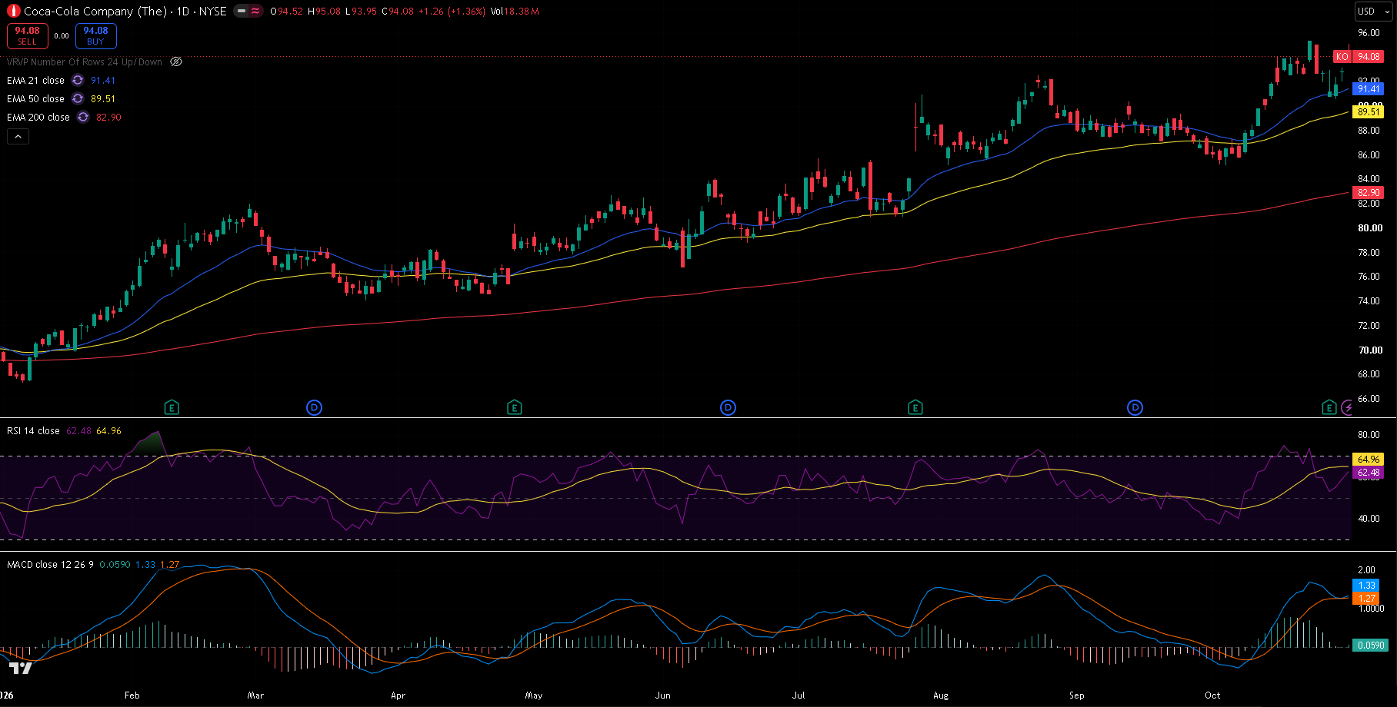Select the EMA 21 close legend
1397x707 pixels.
pos(35,80)
